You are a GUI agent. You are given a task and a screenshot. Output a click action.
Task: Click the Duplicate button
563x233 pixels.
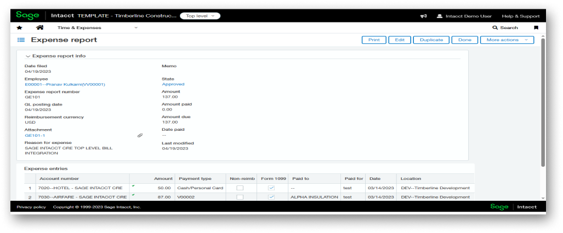pos(431,40)
